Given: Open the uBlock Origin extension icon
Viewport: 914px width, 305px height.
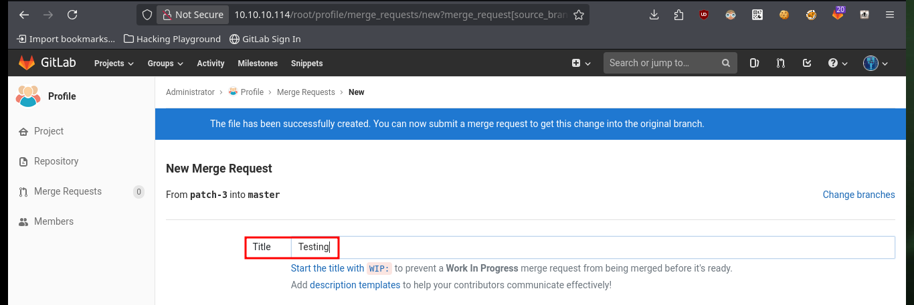Looking at the screenshot, I should pos(703,15).
